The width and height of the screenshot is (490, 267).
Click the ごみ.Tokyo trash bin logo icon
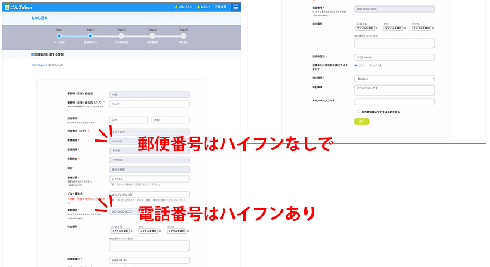point(7,7)
